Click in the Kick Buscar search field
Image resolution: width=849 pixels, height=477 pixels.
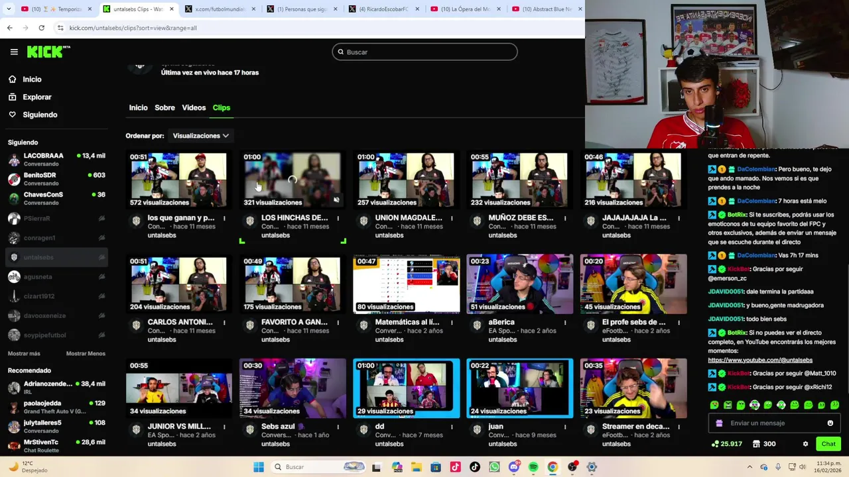click(424, 52)
